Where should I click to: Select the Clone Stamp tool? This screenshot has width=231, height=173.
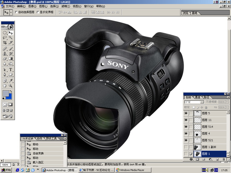pyautogui.click(x=5, y=54)
